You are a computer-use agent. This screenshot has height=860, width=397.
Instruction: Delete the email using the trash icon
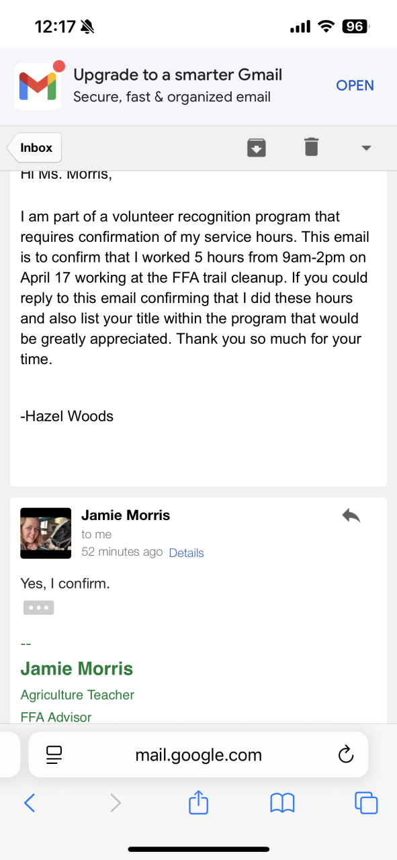[x=311, y=147]
